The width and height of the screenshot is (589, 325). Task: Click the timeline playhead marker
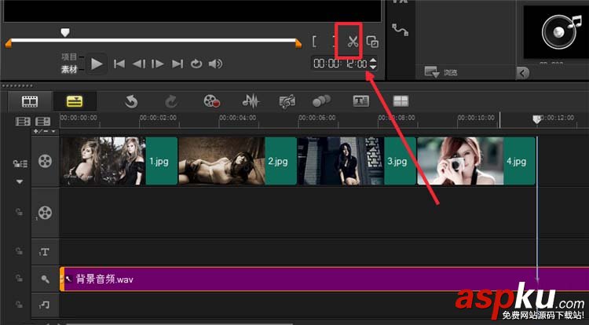pyautogui.click(x=537, y=120)
